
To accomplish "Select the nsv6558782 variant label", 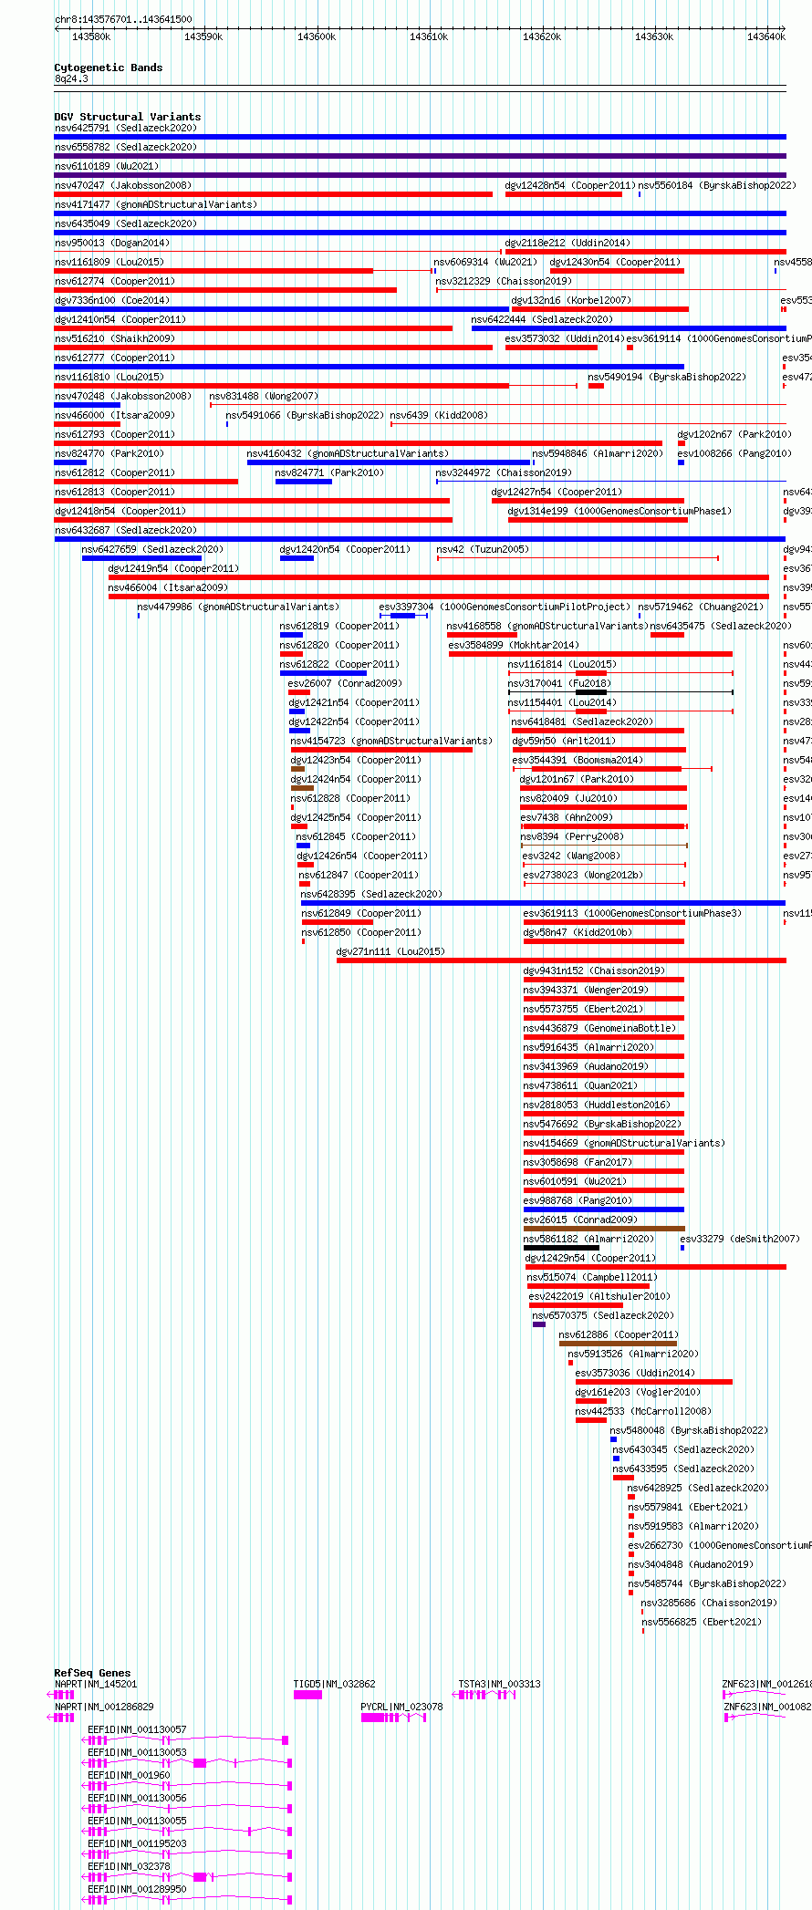I will click(125, 147).
